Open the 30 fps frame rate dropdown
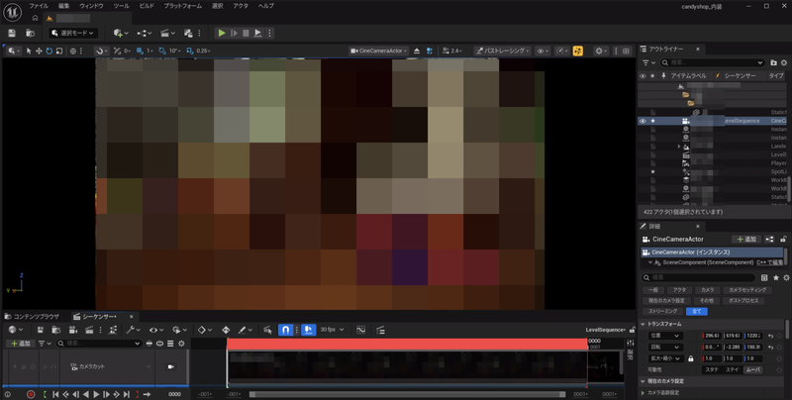792x400 pixels. tap(333, 329)
